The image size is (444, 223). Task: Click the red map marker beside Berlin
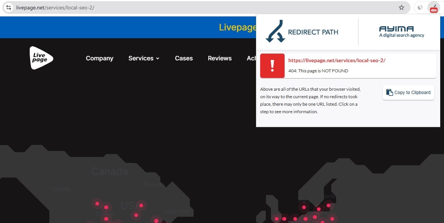click(329, 205)
